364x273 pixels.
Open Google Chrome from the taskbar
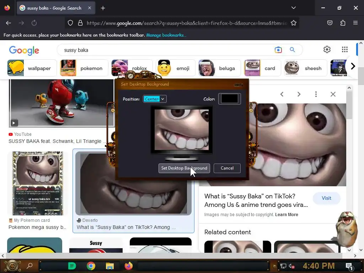[x=91, y=266]
